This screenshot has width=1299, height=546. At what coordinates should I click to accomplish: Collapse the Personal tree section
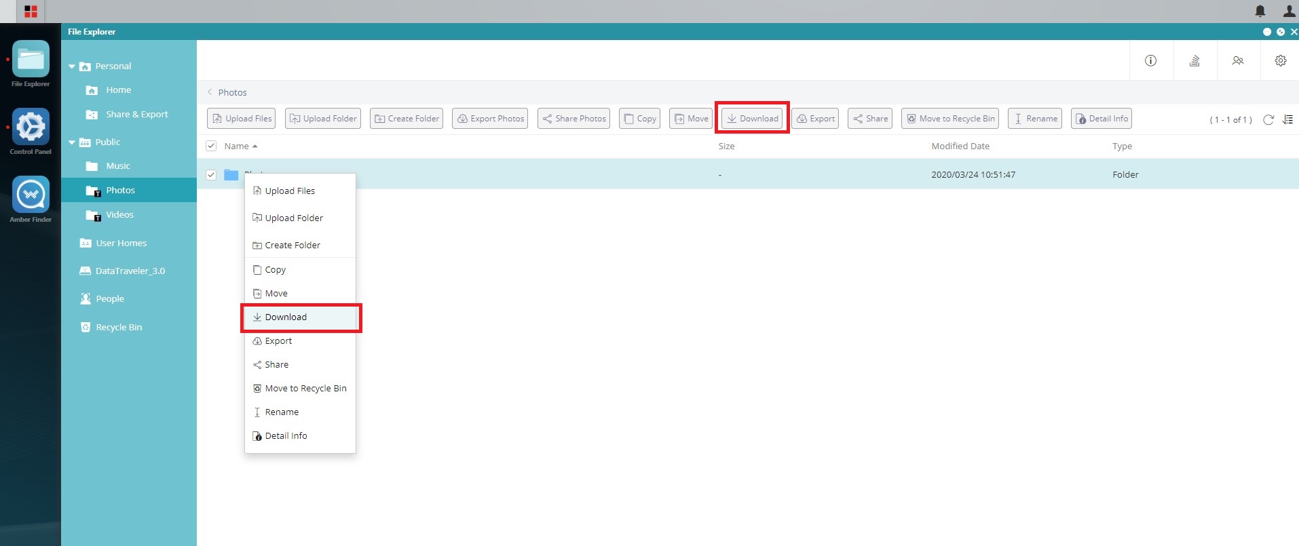[x=72, y=66]
